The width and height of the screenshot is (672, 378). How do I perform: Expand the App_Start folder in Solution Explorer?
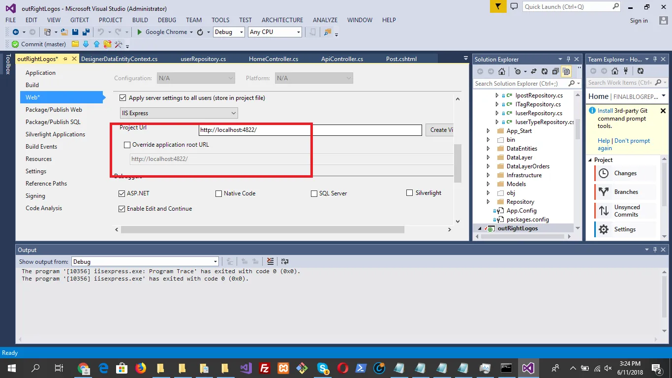(x=488, y=131)
